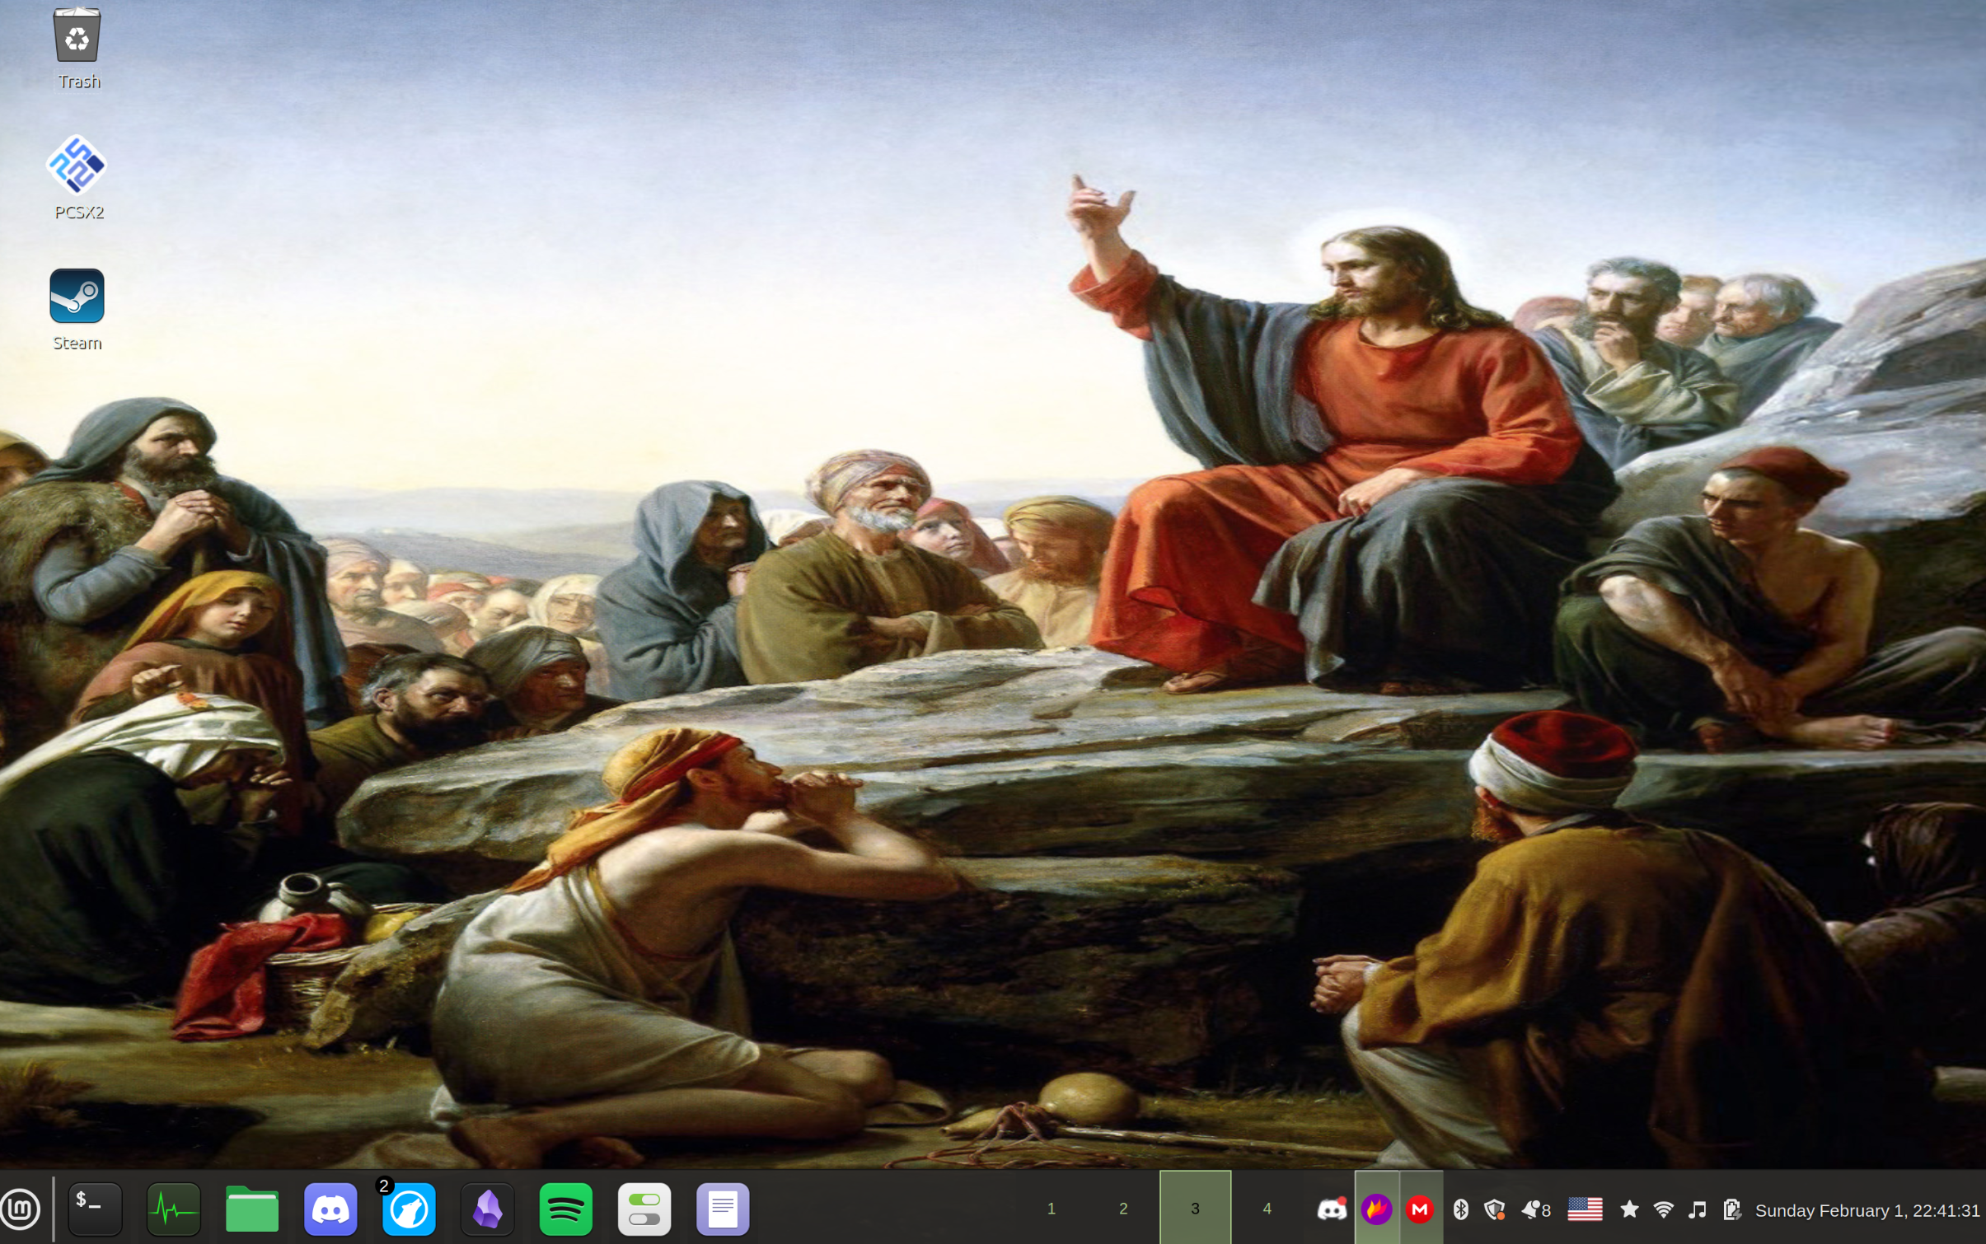
Task: Launch the Terminal from the panel
Action: [x=95, y=1209]
